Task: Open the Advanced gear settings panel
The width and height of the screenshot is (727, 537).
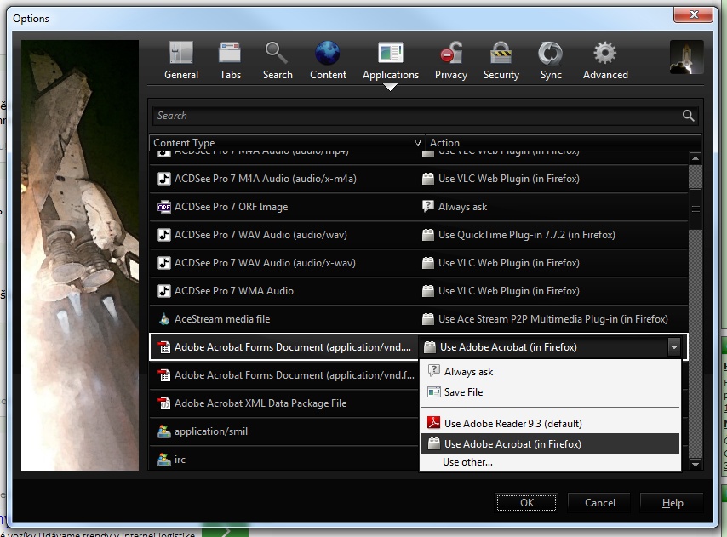Action: (605, 60)
